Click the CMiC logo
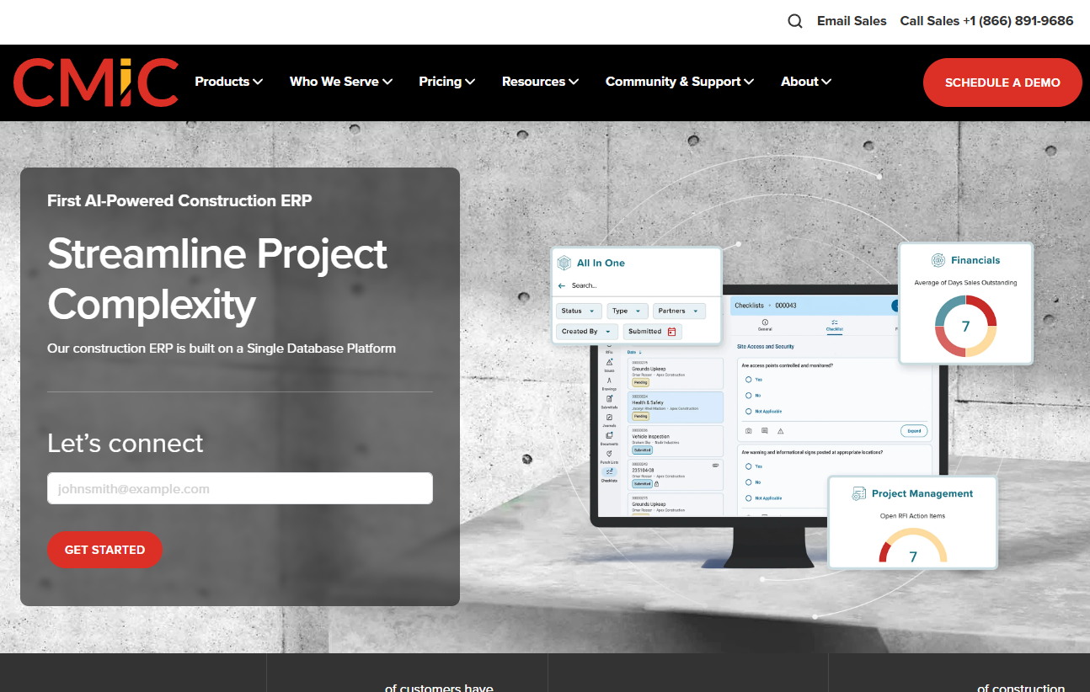Image resolution: width=1090 pixels, height=692 pixels. (96, 83)
